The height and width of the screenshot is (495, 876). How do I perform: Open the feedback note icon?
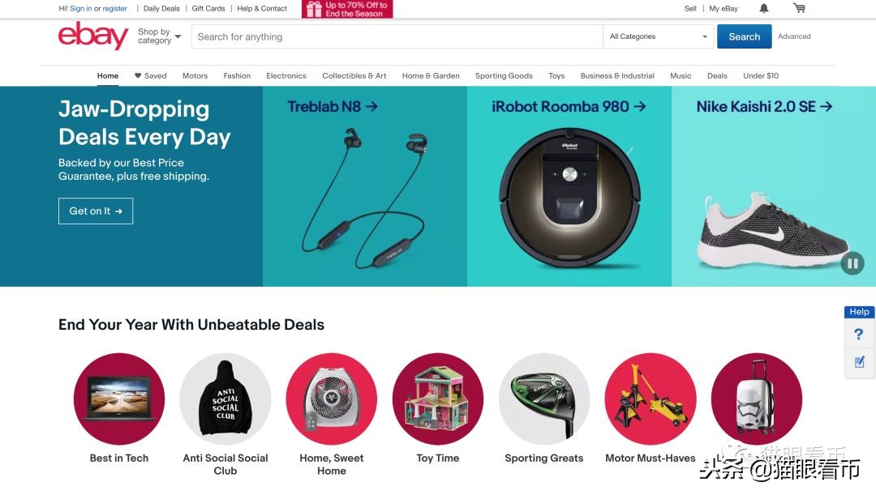pyautogui.click(x=859, y=361)
